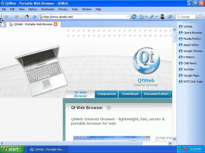Open the Window menu
The width and height of the screenshot is (205, 153).
click(x=87, y=9)
